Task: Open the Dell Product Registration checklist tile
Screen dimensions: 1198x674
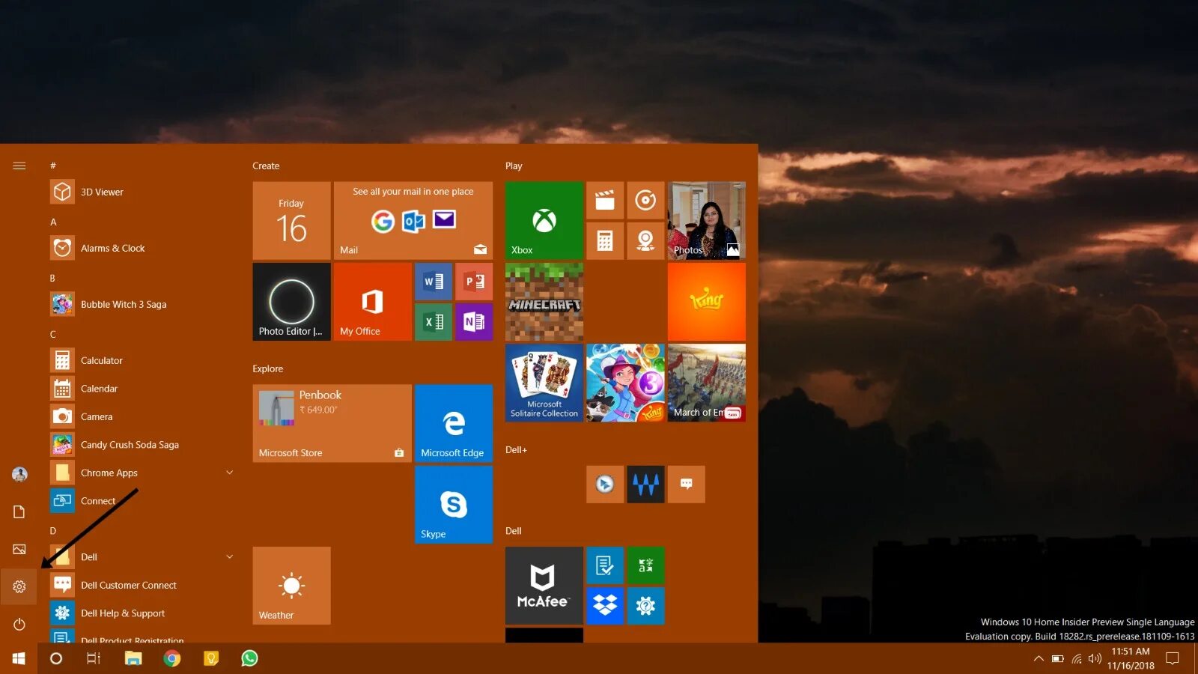Action: click(605, 565)
